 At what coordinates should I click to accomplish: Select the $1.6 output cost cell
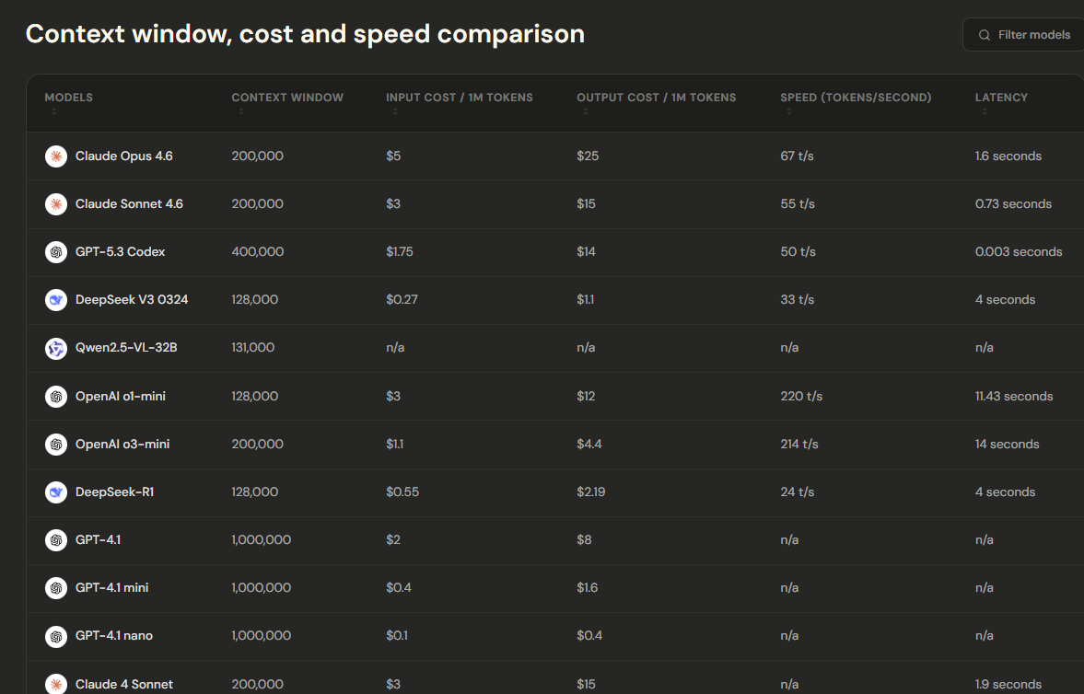[x=587, y=587]
